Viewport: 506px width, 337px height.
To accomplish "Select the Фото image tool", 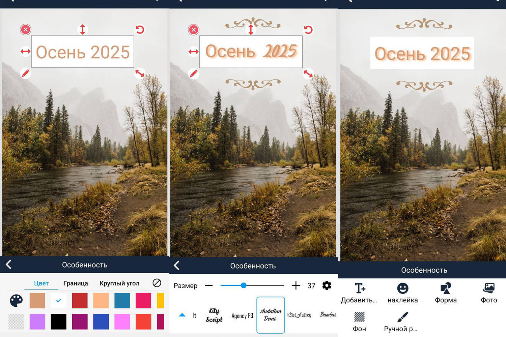I will [489, 288].
